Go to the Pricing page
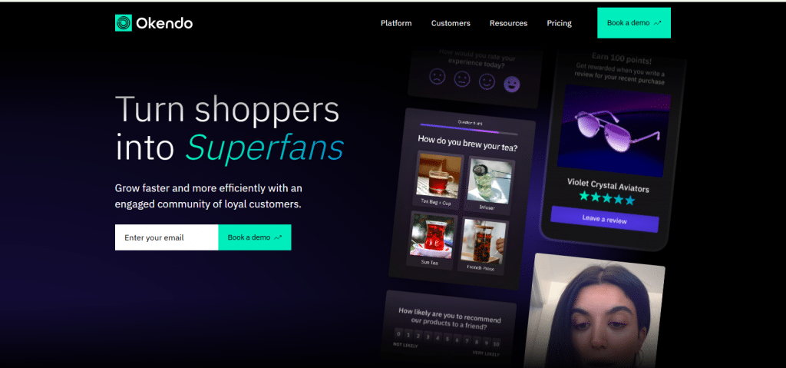This screenshot has width=786, height=368. coord(559,23)
